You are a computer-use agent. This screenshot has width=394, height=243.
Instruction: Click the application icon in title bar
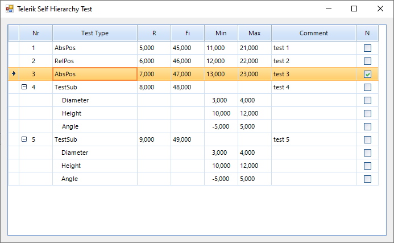(10, 9)
